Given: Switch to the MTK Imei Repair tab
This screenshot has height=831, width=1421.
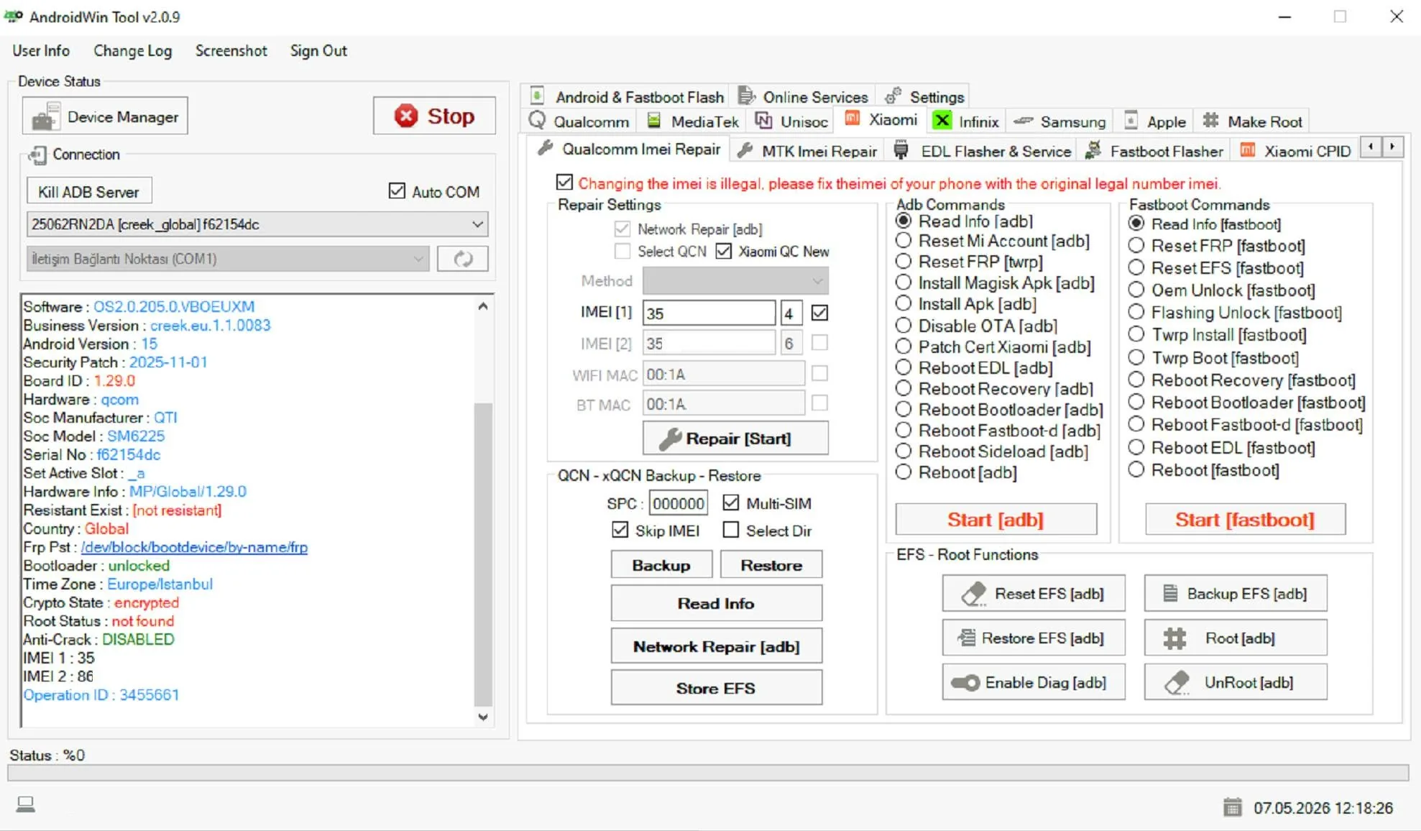Looking at the screenshot, I should coord(807,150).
